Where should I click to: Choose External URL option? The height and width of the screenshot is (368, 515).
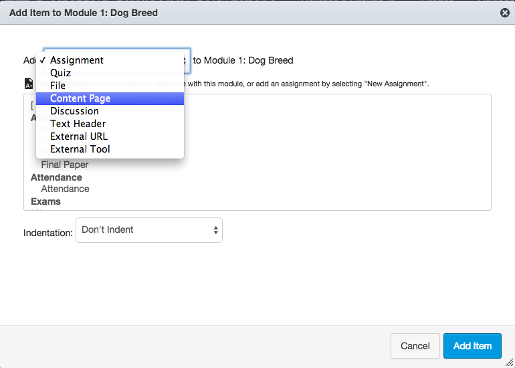coord(78,136)
